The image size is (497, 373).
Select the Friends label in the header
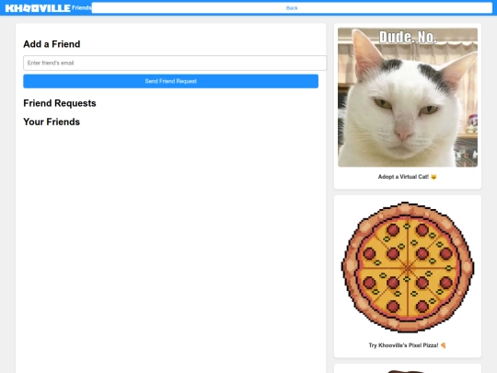(82, 8)
